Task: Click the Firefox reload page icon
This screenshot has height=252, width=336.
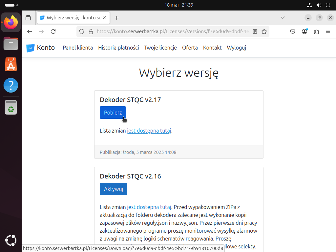Action: click(x=53, y=31)
